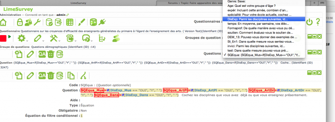The width and height of the screenshot is (335, 122).
Task: Click highlighted SQEqua_Mus variable
Action: coord(92,90)
